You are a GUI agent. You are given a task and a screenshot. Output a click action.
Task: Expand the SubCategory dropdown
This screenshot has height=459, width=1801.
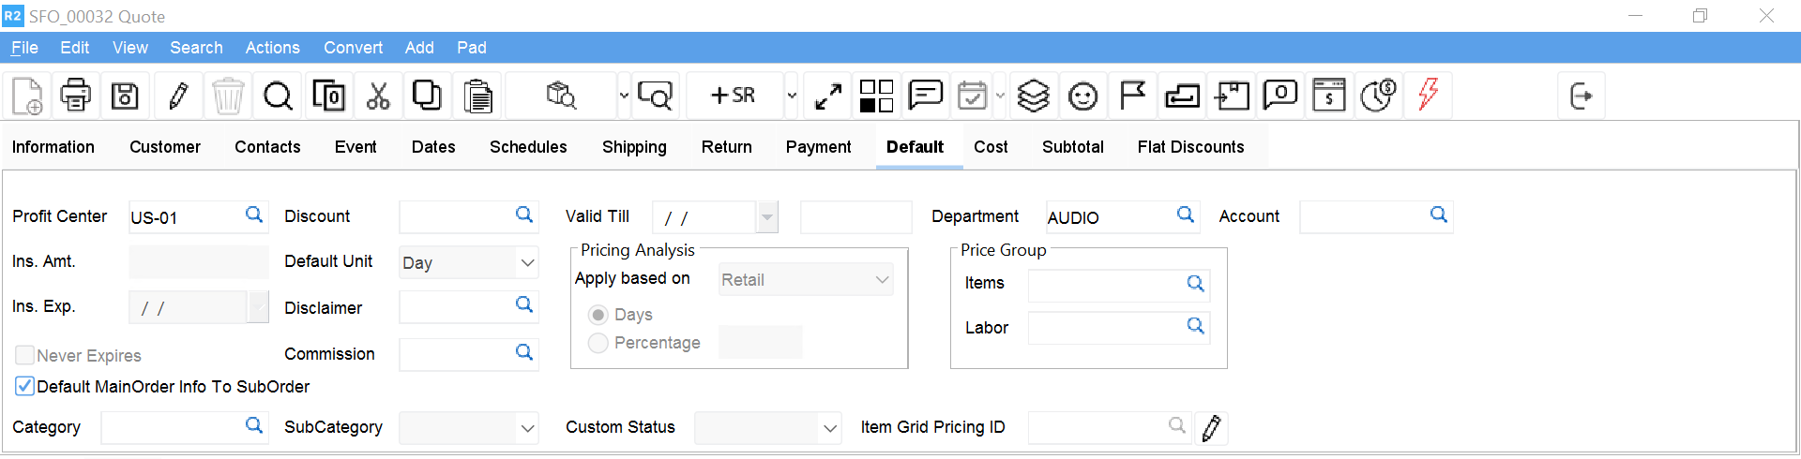coord(527,428)
